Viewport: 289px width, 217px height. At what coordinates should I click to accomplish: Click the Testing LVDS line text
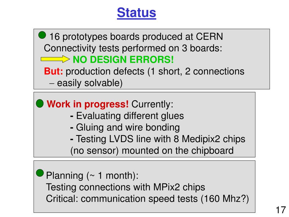158,139
